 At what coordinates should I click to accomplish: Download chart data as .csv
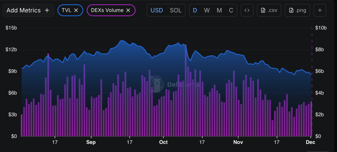[269, 10]
